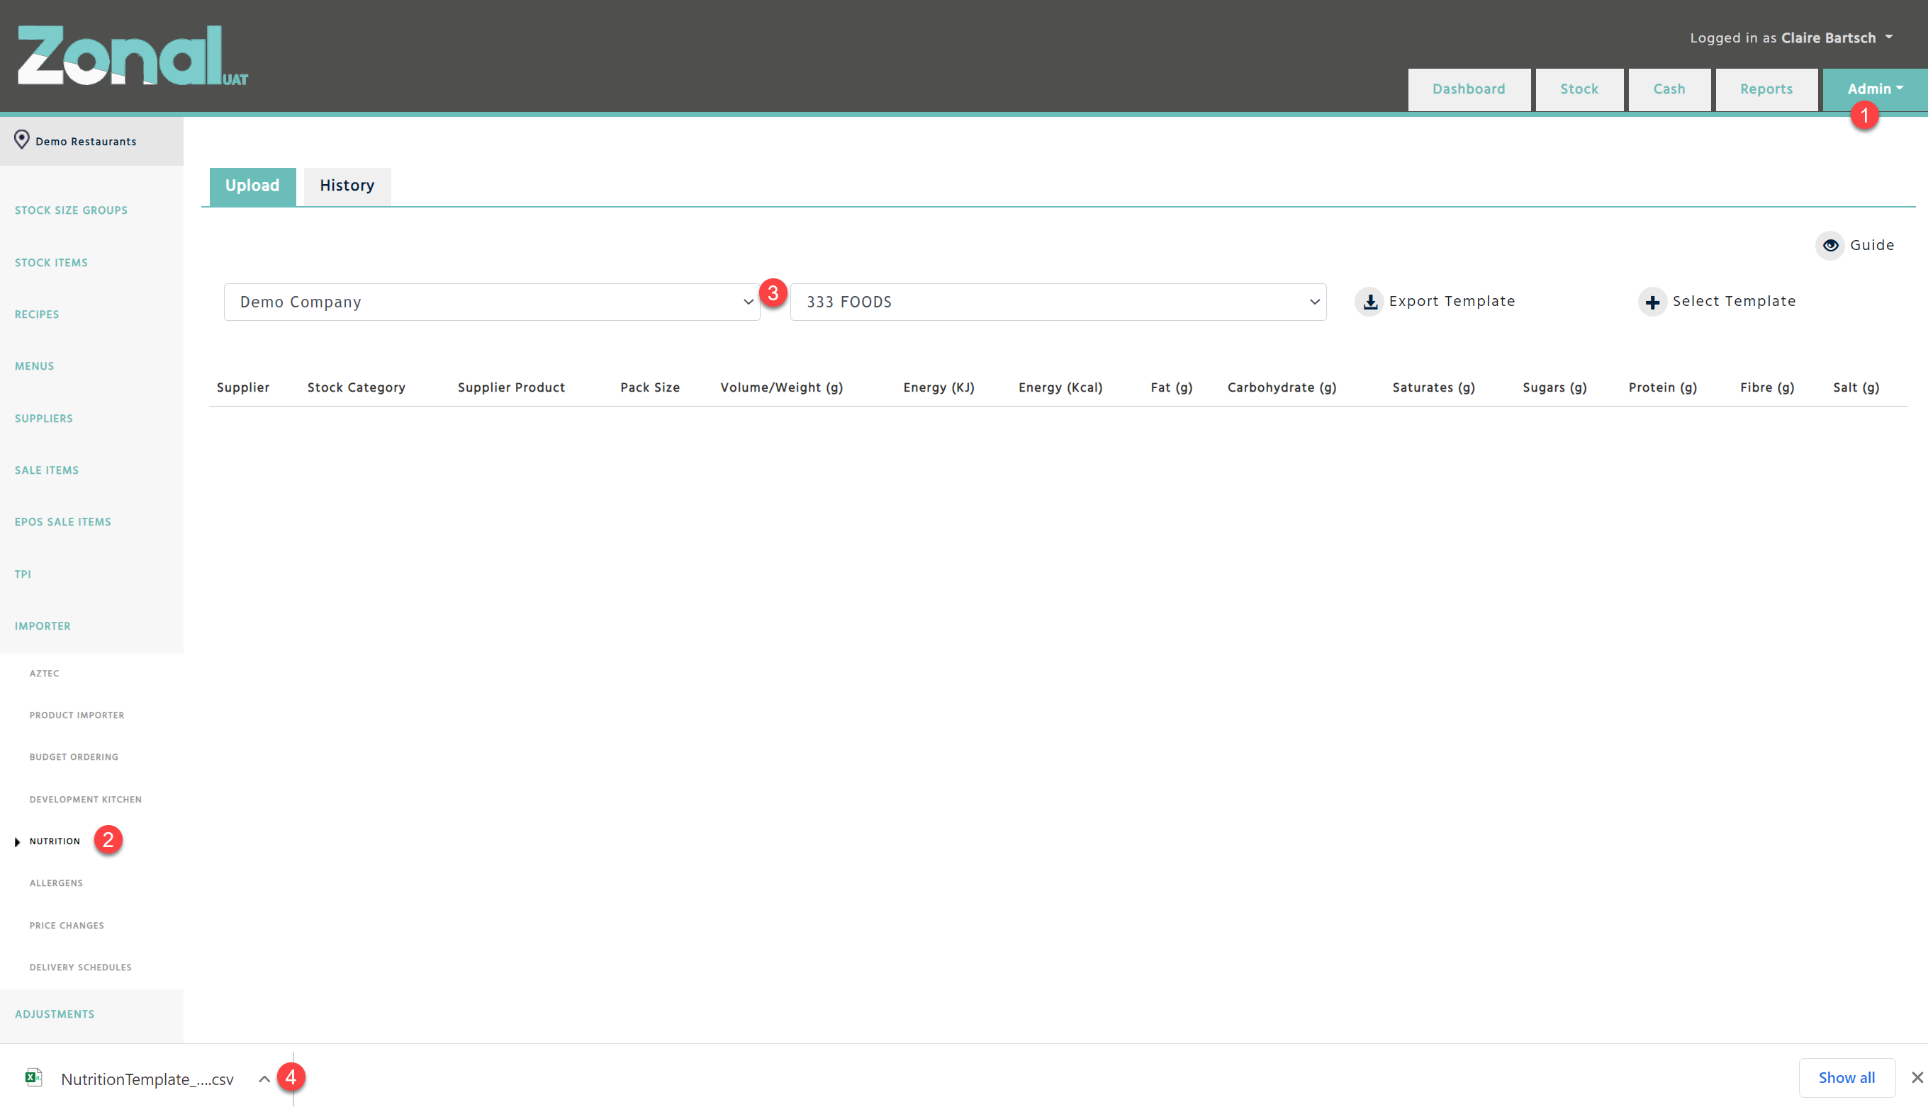
Task: Open EPOS Sale Items in the sidebar
Action: 63,522
